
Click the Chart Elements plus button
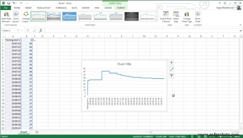[x=171, y=62]
